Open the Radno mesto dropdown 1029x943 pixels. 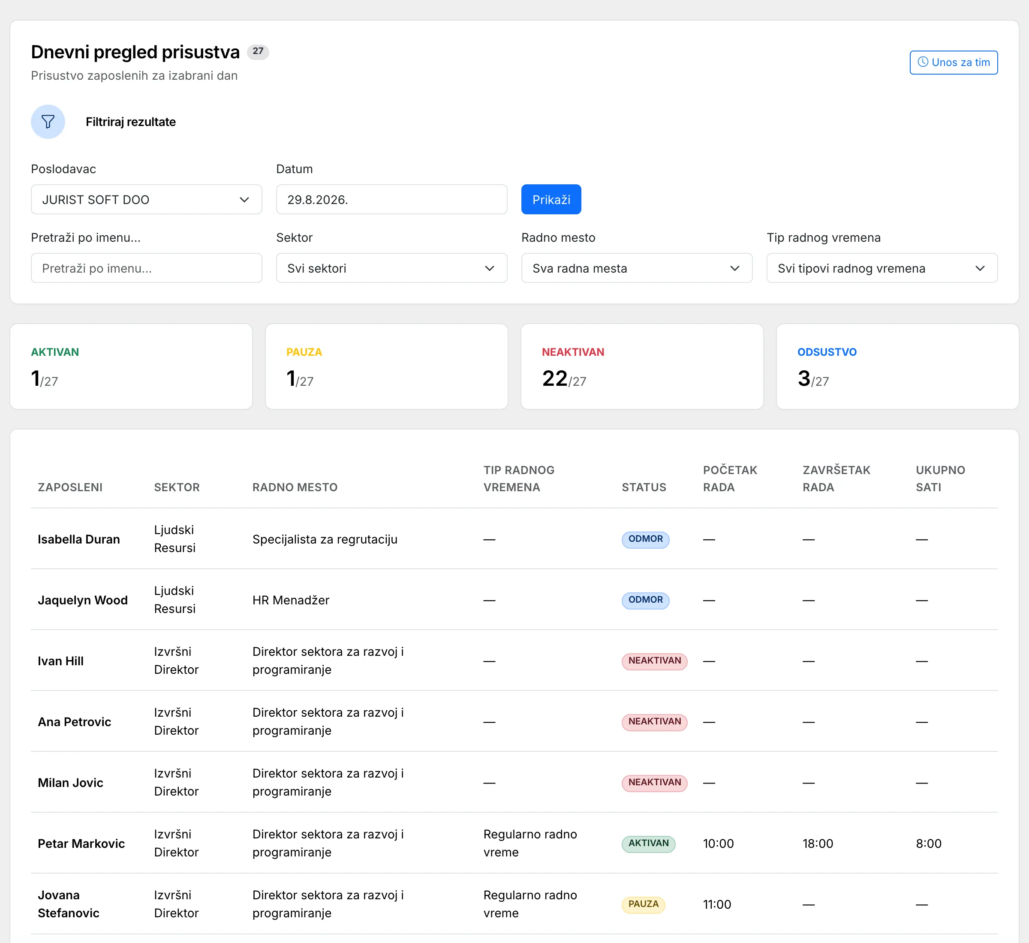[637, 268]
